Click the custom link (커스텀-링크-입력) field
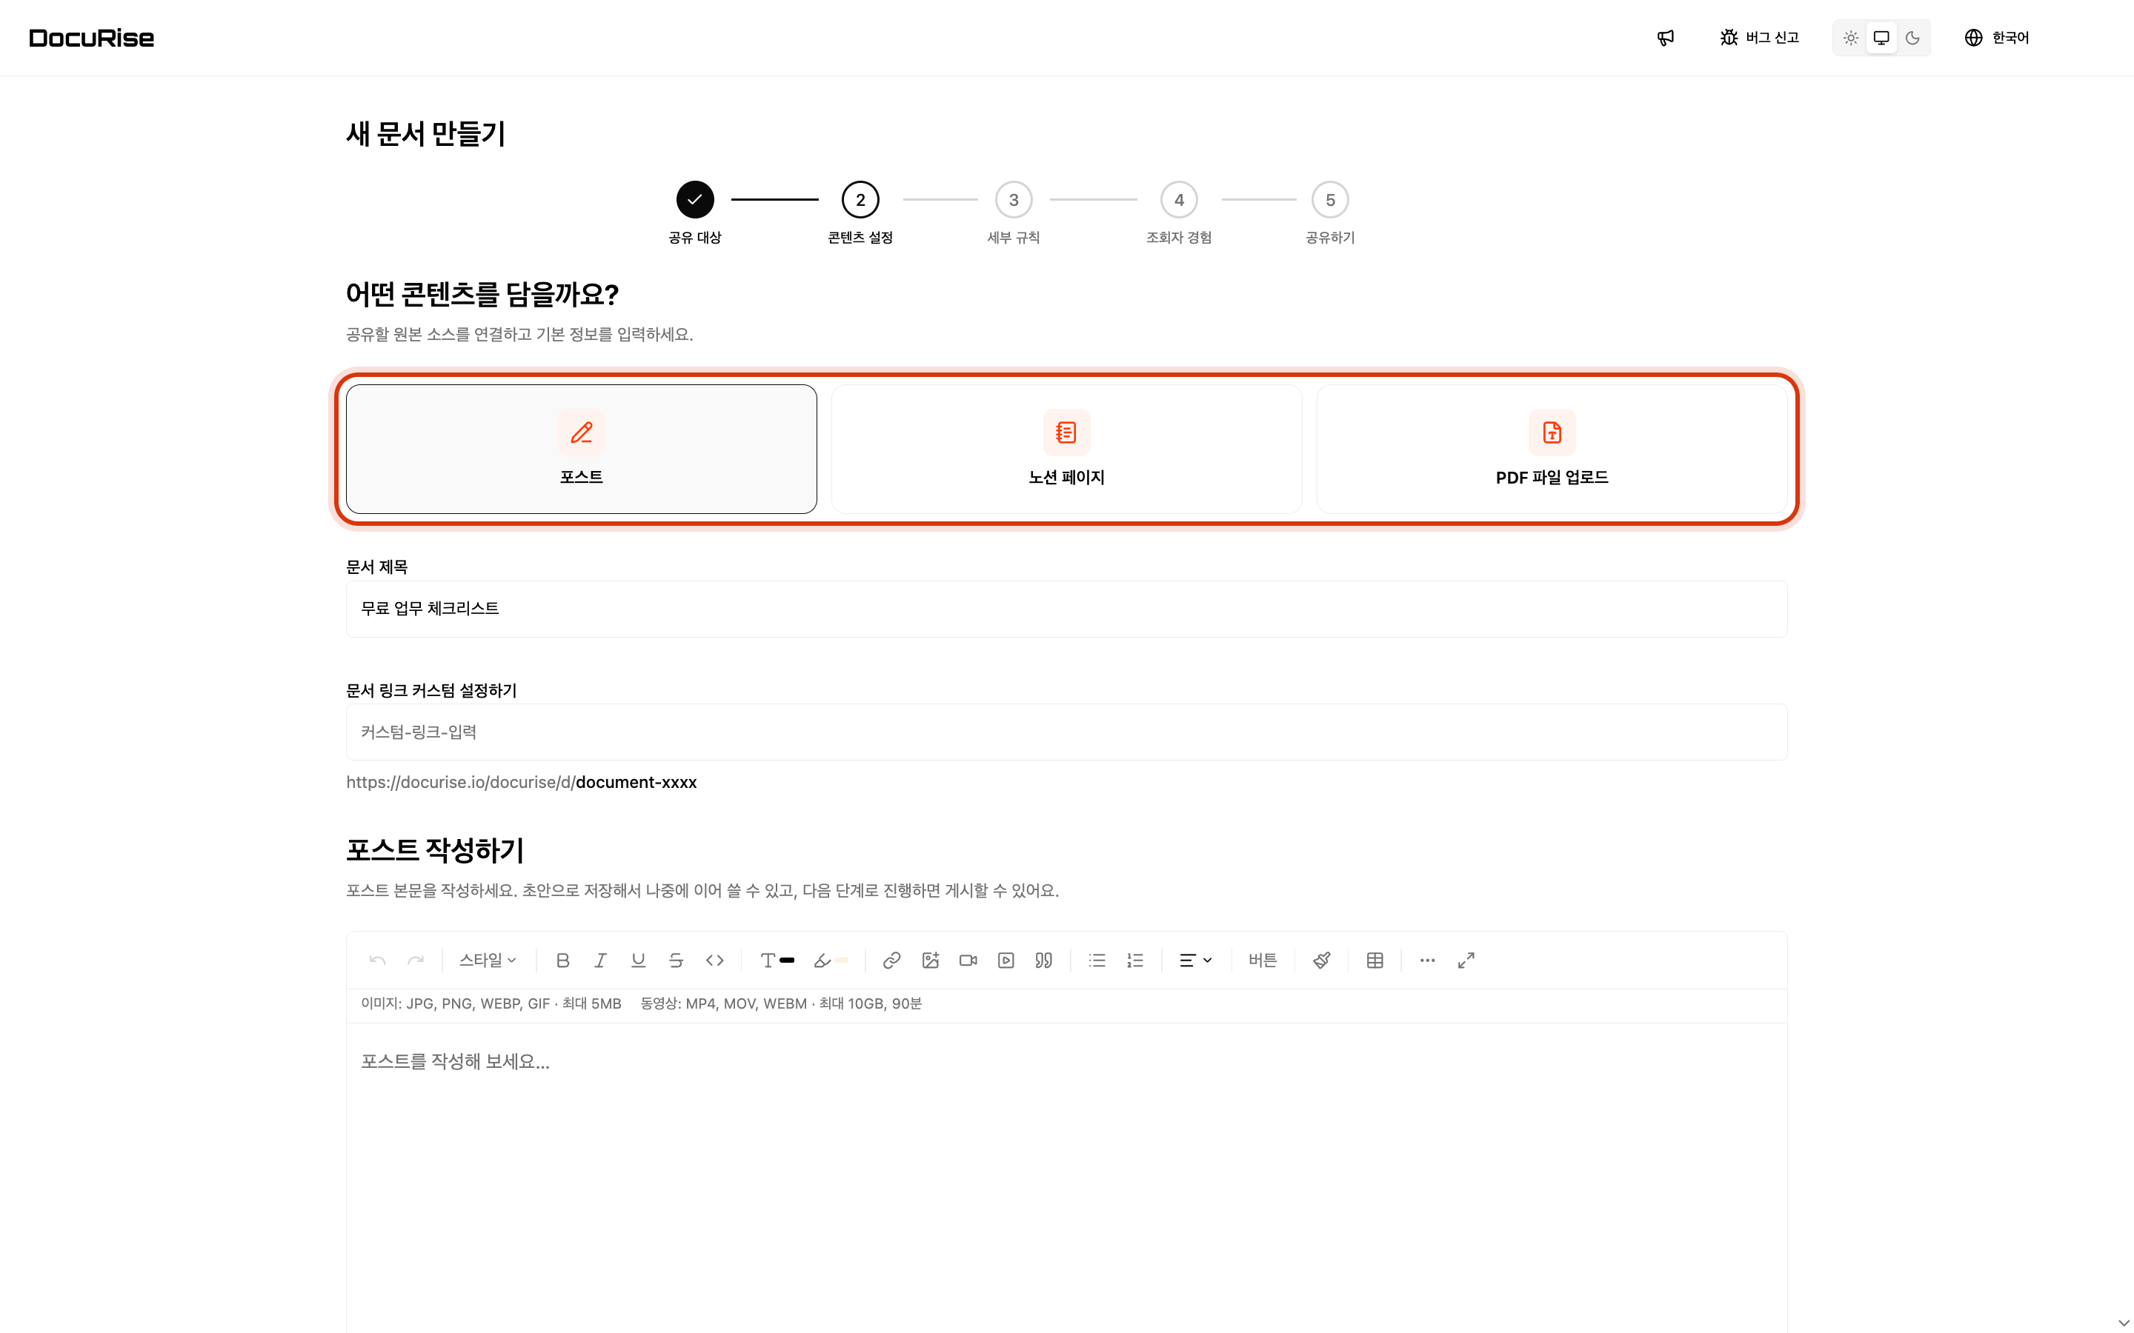The height and width of the screenshot is (1333, 2134). 1066,732
